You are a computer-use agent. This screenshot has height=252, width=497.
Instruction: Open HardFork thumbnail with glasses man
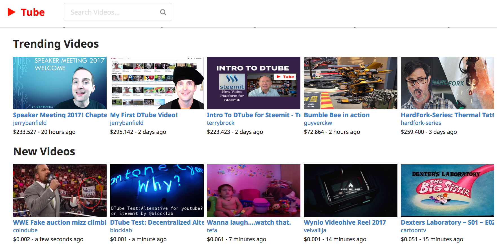click(448, 83)
